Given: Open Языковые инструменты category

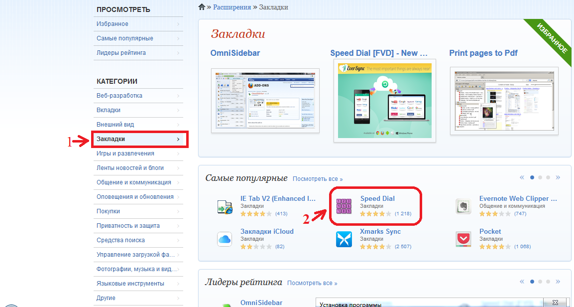Looking at the screenshot, I should tap(138, 284).
